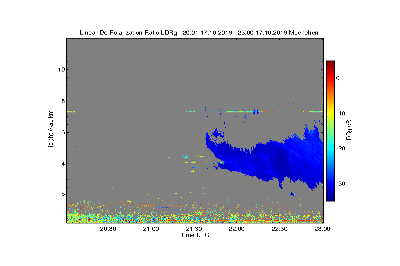The height and width of the screenshot is (266, 400).
Task: Click the 21:30 time tick label
Action: pyautogui.click(x=194, y=229)
